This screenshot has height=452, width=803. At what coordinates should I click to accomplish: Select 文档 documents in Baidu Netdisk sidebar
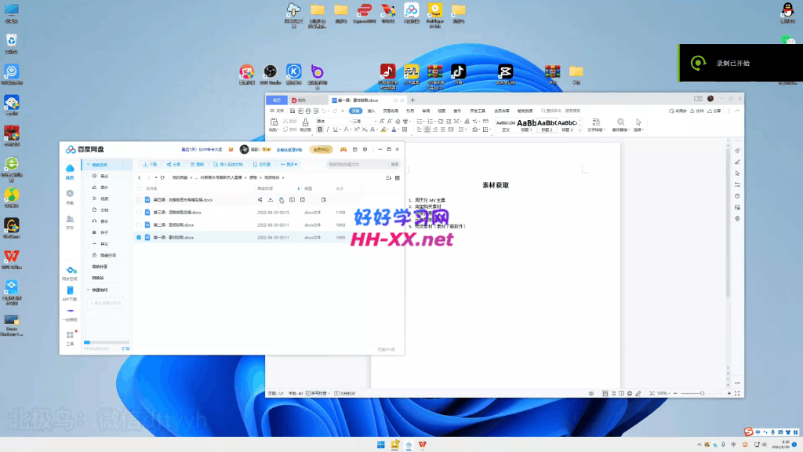104,210
